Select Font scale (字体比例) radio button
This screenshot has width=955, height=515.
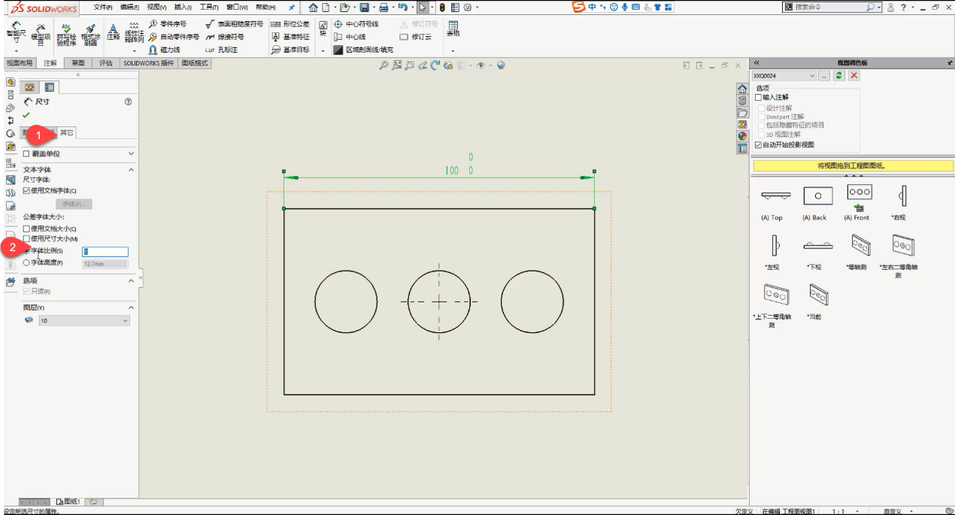pos(27,251)
